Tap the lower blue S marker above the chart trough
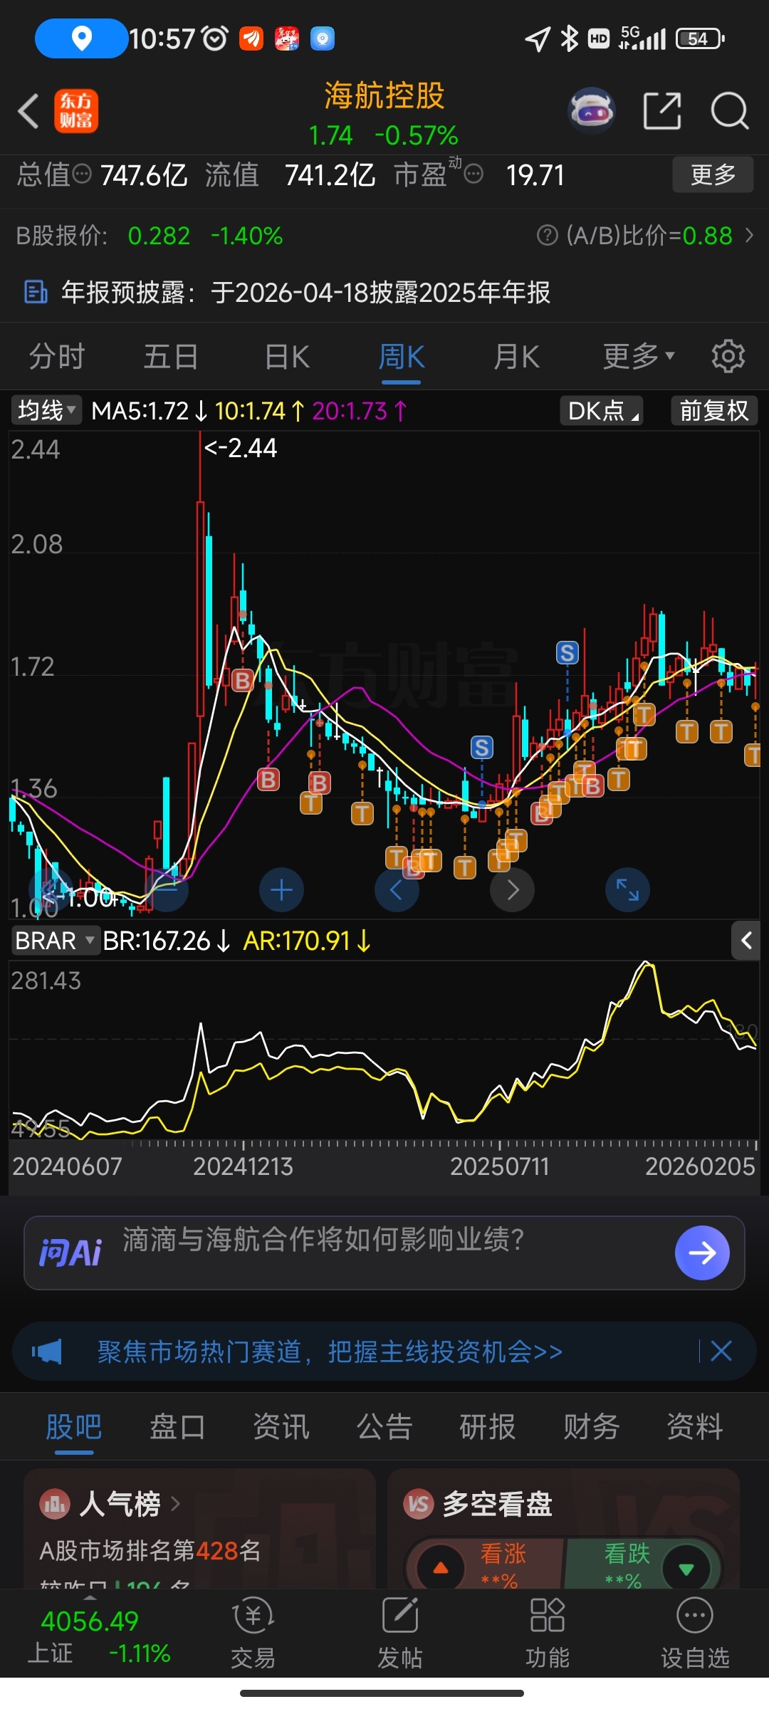Image resolution: width=769 pixels, height=1709 pixels. pos(482,748)
